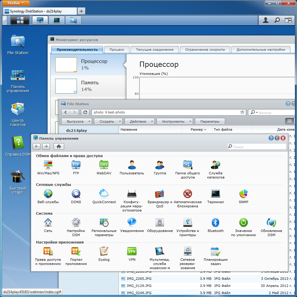297x297 pixels.
Task: Open the Группа (Group) settings
Action: pos(160,168)
